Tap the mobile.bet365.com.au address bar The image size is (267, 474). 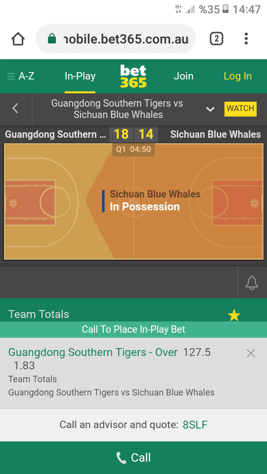click(x=116, y=39)
